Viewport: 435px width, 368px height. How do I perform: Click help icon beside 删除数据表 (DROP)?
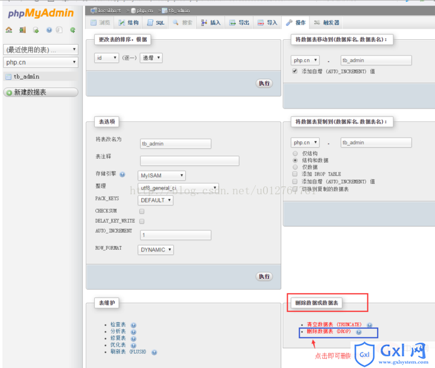(359, 332)
